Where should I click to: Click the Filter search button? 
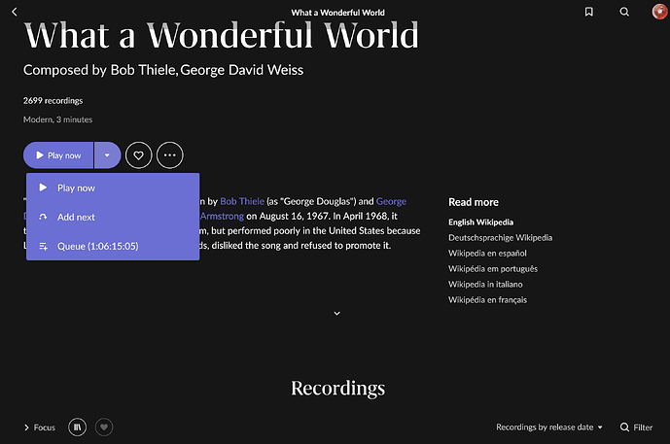(636, 427)
